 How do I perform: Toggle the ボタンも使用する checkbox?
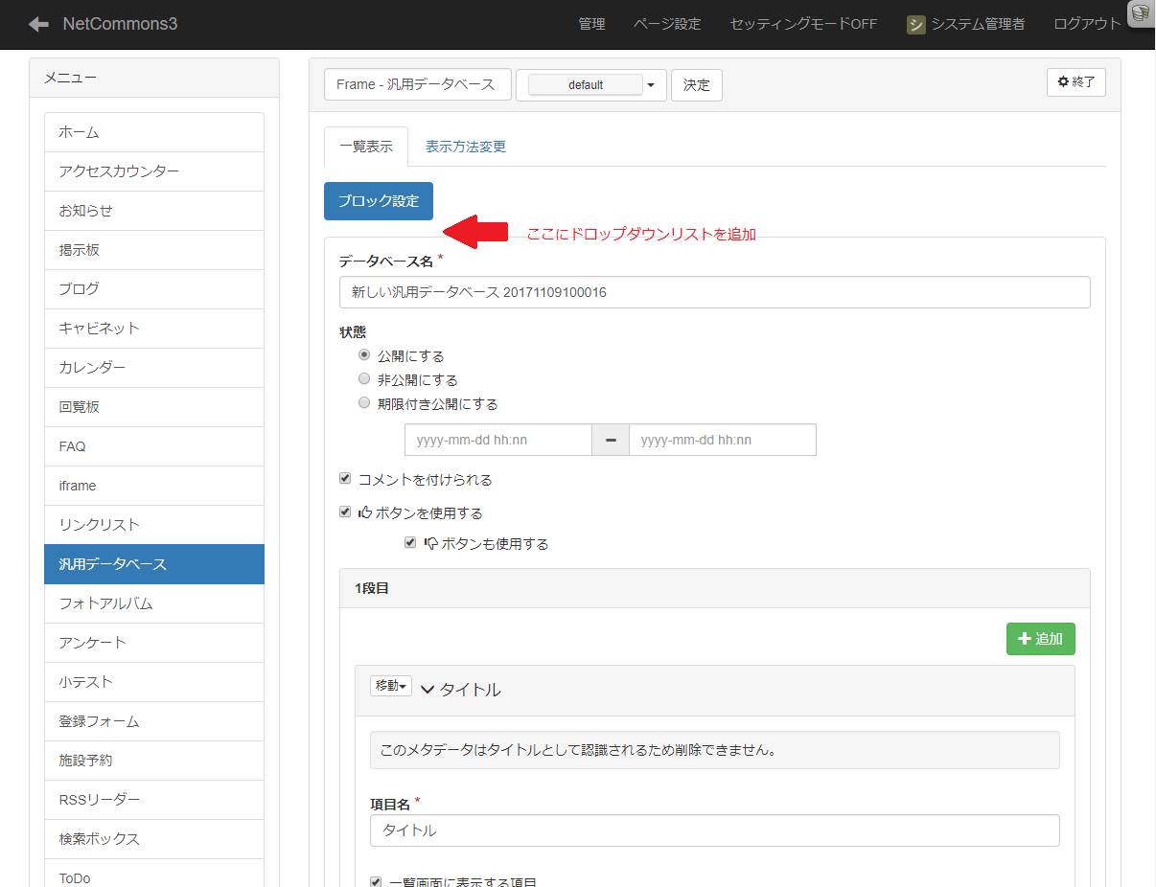pos(410,543)
